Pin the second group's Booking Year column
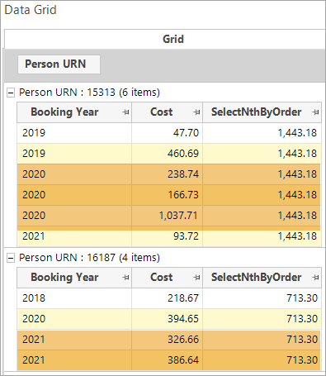The image size is (326, 376). pos(125,278)
